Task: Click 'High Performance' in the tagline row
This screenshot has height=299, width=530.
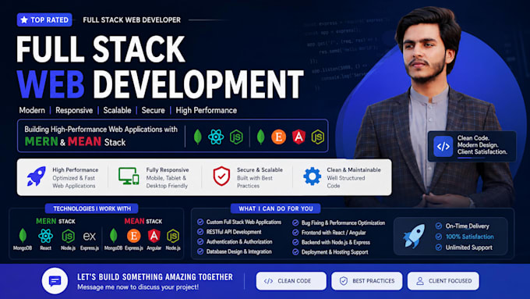Action: [207, 110]
